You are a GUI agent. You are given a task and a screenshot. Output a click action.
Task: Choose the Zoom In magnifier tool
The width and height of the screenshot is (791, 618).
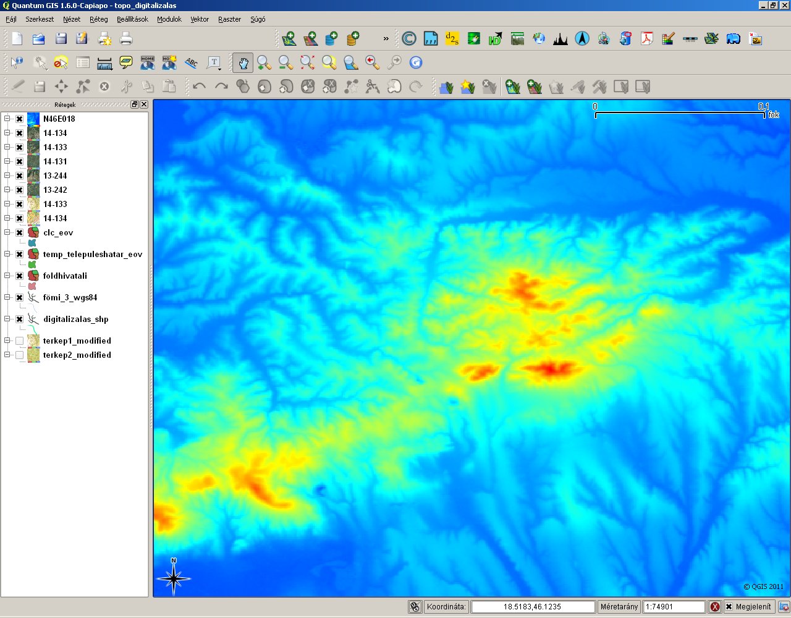tap(264, 62)
